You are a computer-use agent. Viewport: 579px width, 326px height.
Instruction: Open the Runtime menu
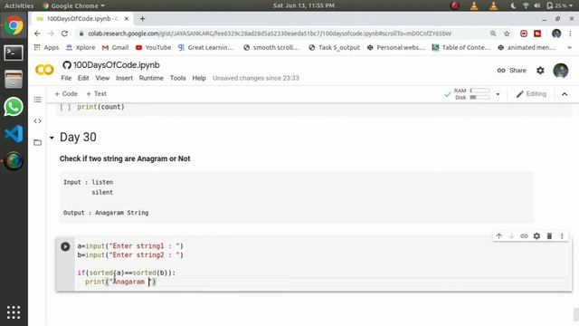(x=151, y=78)
